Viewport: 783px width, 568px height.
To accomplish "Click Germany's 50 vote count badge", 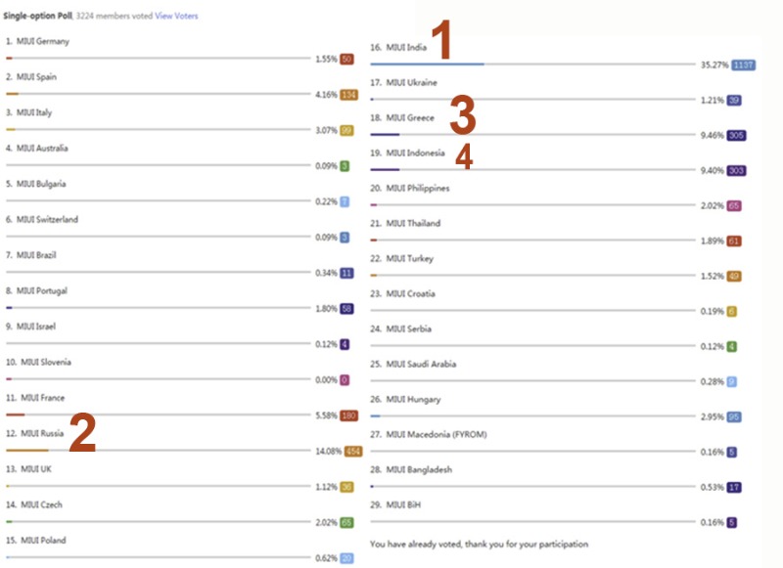I will click(x=347, y=60).
